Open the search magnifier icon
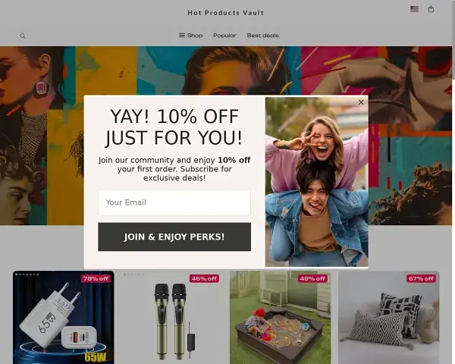Image resolution: width=455 pixels, height=364 pixels. click(23, 36)
